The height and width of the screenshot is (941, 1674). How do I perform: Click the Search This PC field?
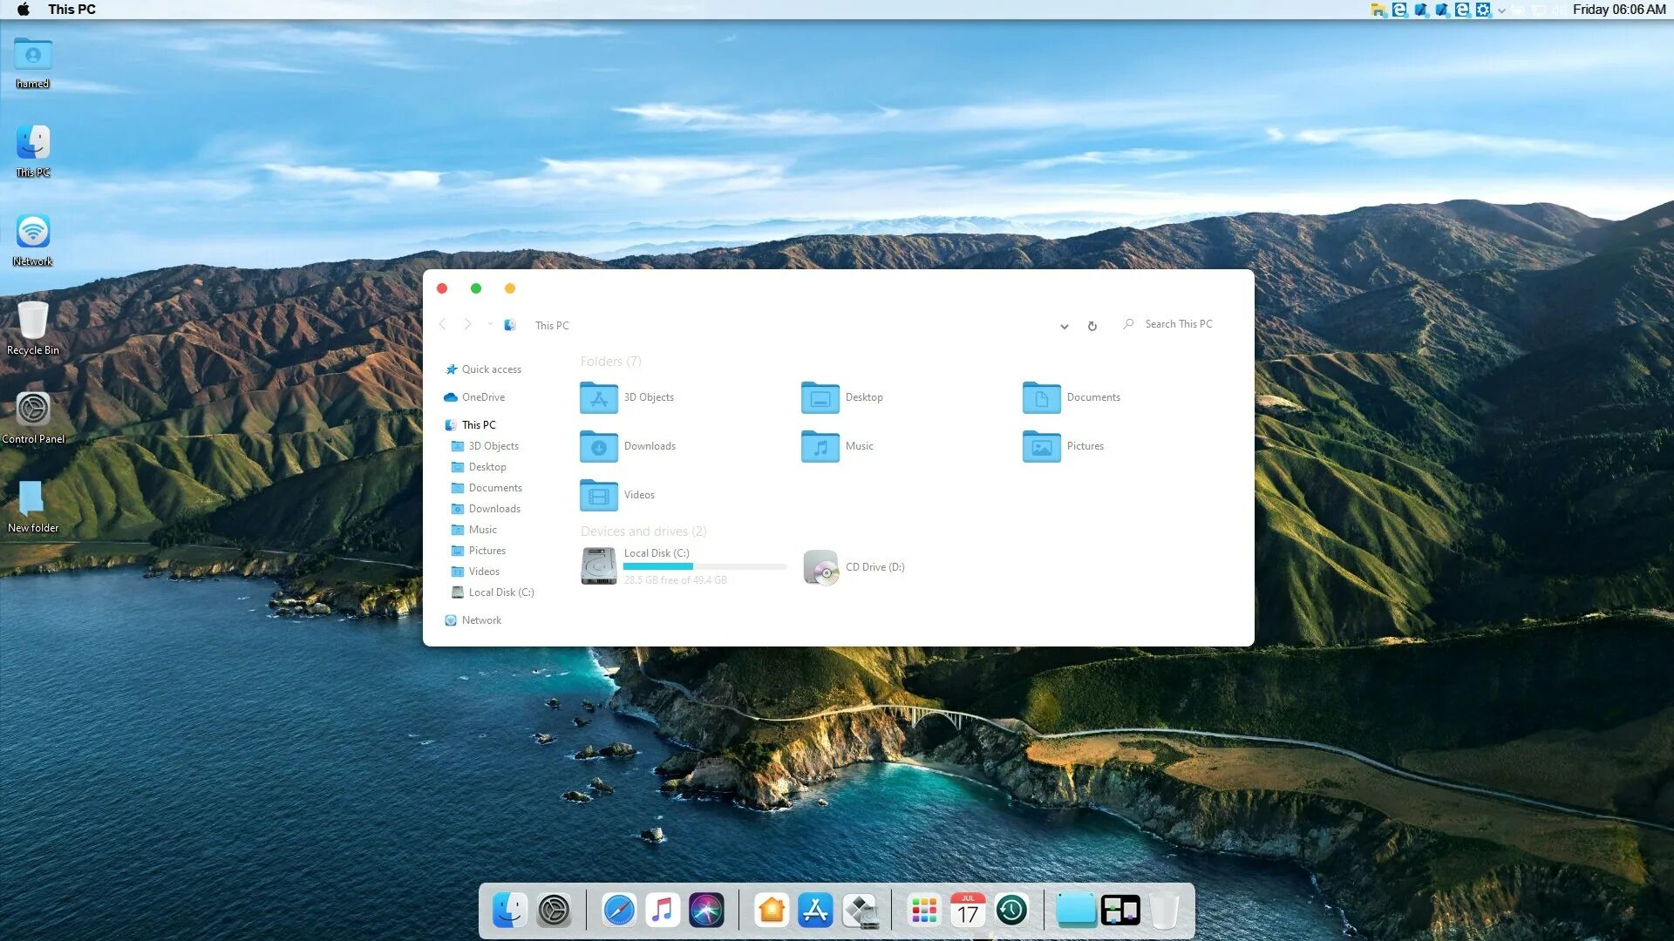click(x=1179, y=324)
